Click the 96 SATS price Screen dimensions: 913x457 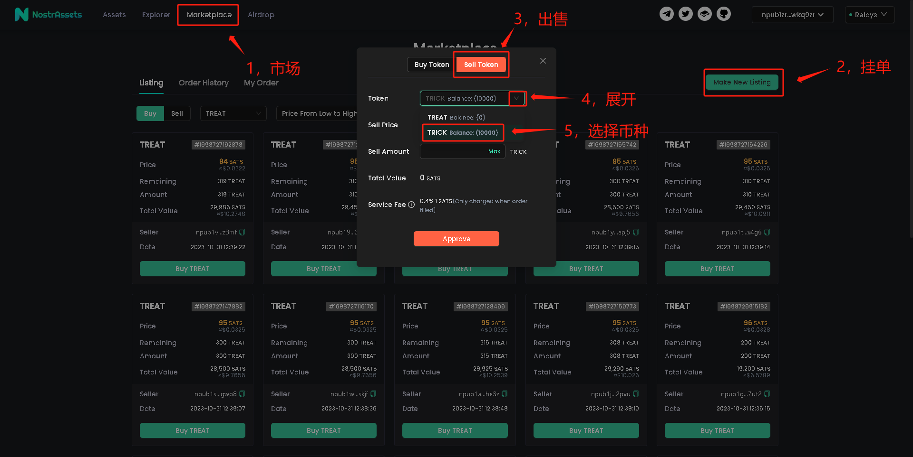point(755,323)
